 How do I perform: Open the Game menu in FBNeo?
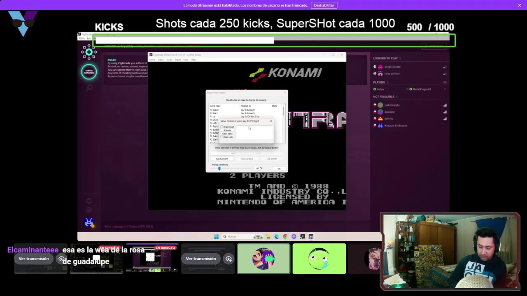(x=152, y=60)
